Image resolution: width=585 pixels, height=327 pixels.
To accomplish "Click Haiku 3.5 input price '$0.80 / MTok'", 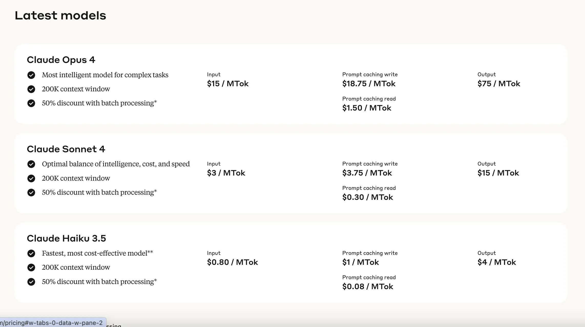I will [x=232, y=262].
